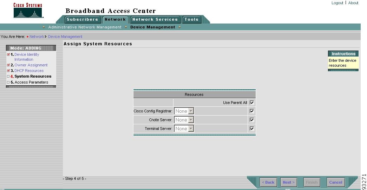This screenshot has width=367, height=190.
Task: Select step 5 Access Parameters
Action: [x=31, y=83]
